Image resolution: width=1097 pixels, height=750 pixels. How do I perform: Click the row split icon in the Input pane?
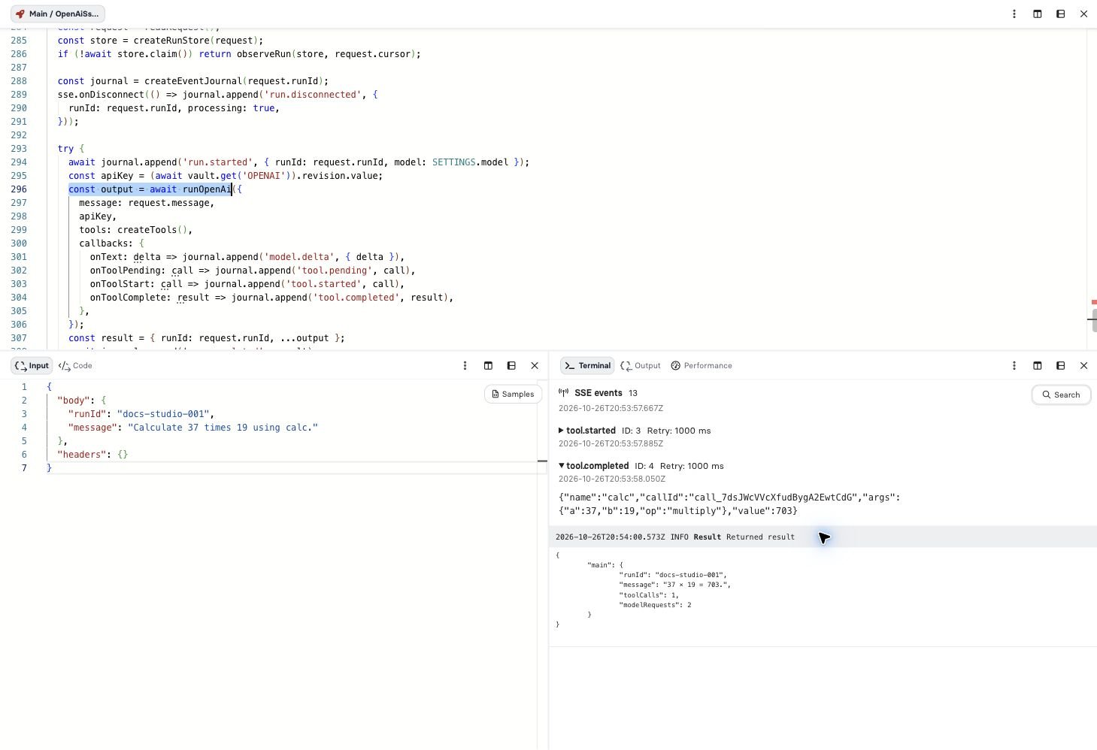coord(511,365)
